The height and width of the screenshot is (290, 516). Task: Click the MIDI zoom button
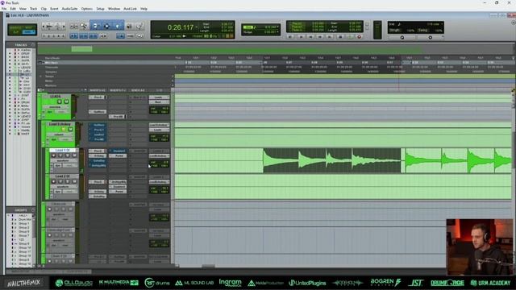click(x=57, y=27)
